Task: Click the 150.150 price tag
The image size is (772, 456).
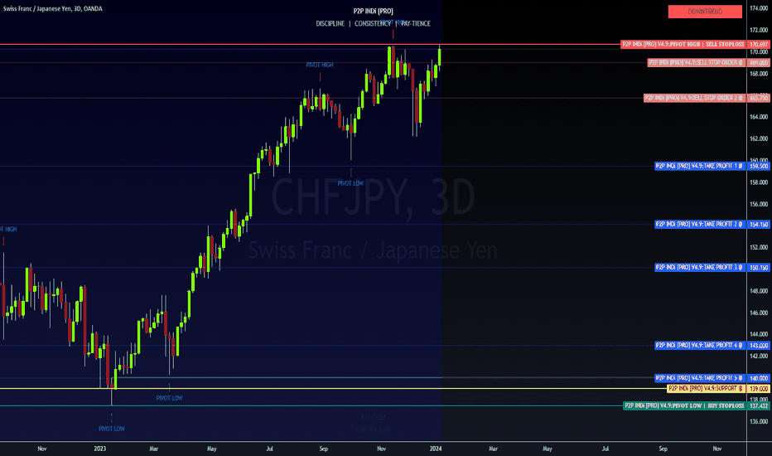Action: (x=759, y=267)
